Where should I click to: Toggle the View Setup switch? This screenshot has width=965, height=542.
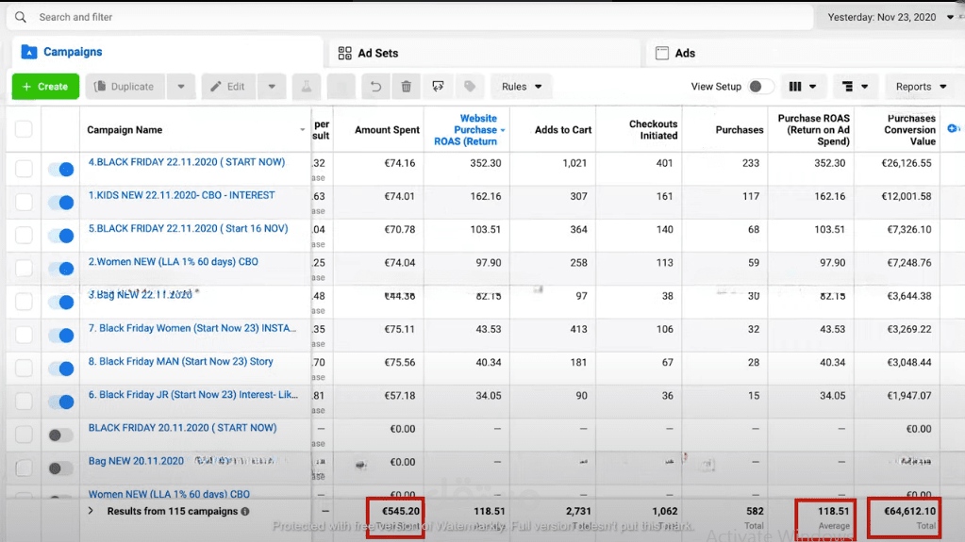point(760,87)
